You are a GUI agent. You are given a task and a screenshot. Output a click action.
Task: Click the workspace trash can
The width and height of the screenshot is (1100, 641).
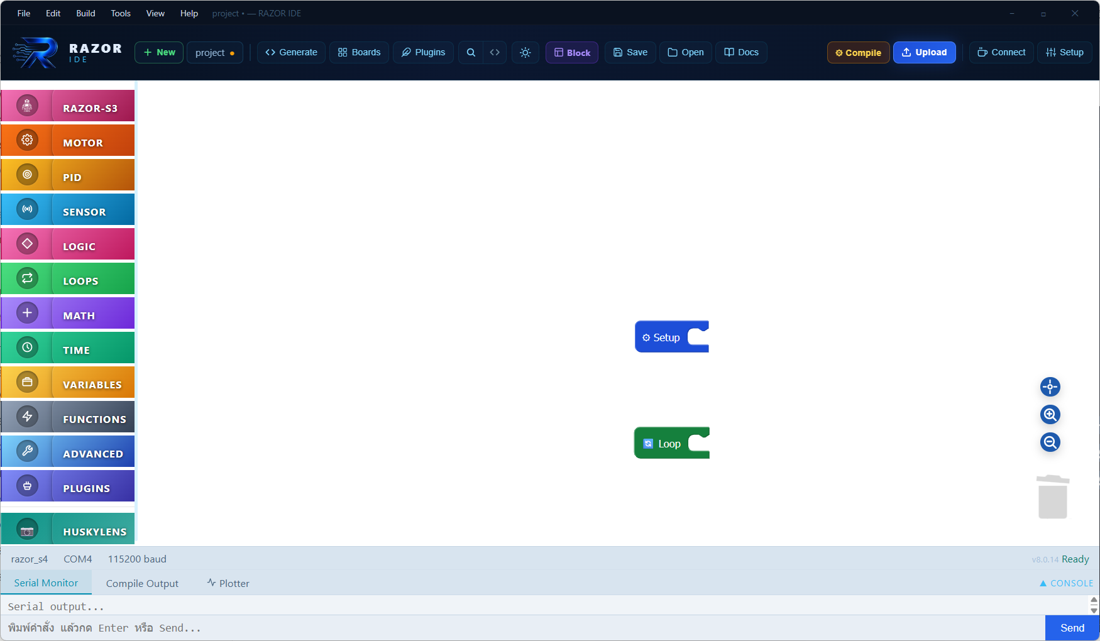[x=1053, y=496]
